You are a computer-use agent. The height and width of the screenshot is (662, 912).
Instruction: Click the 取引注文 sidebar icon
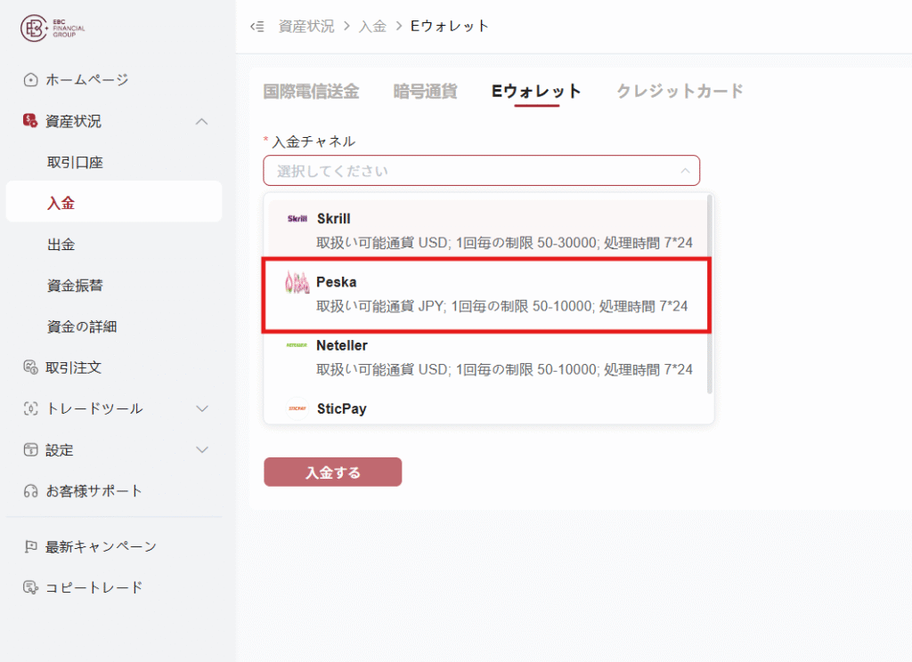coord(31,367)
